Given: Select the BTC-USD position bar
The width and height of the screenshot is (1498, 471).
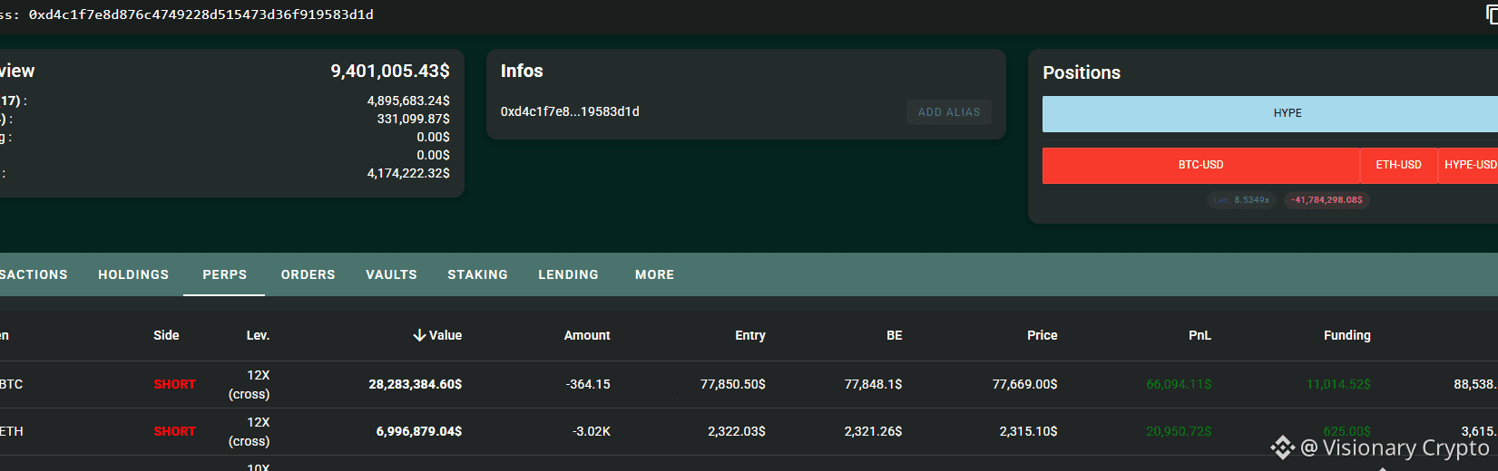Looking at the screenshot, I should click(x=1200, y=165).
